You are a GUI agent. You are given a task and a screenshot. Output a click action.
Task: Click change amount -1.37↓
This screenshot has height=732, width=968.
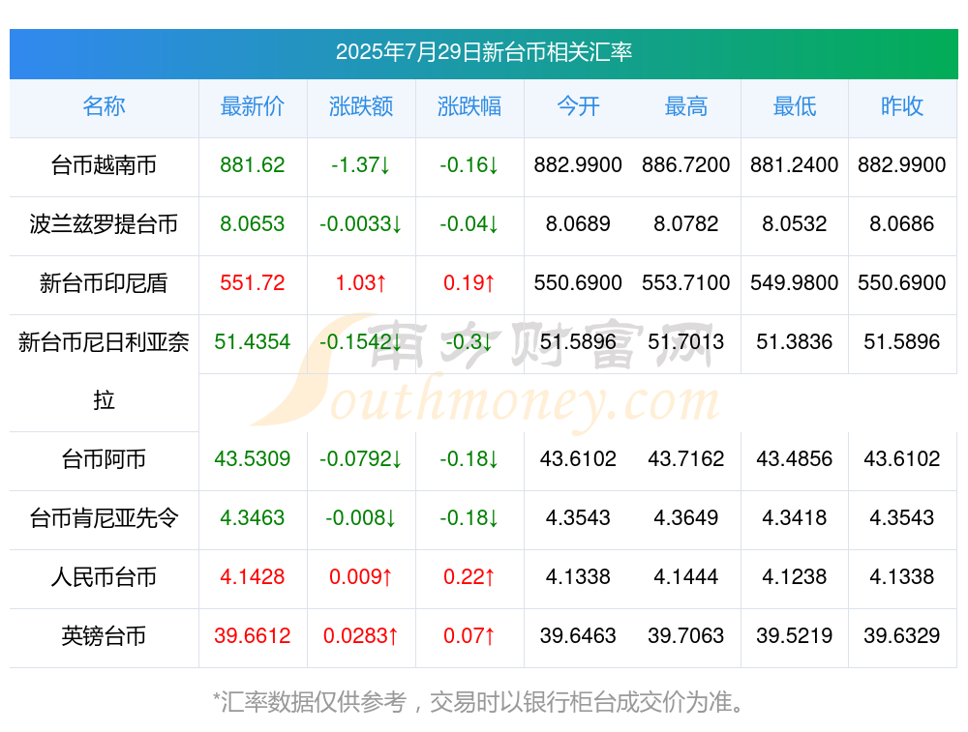pos(361,165)
